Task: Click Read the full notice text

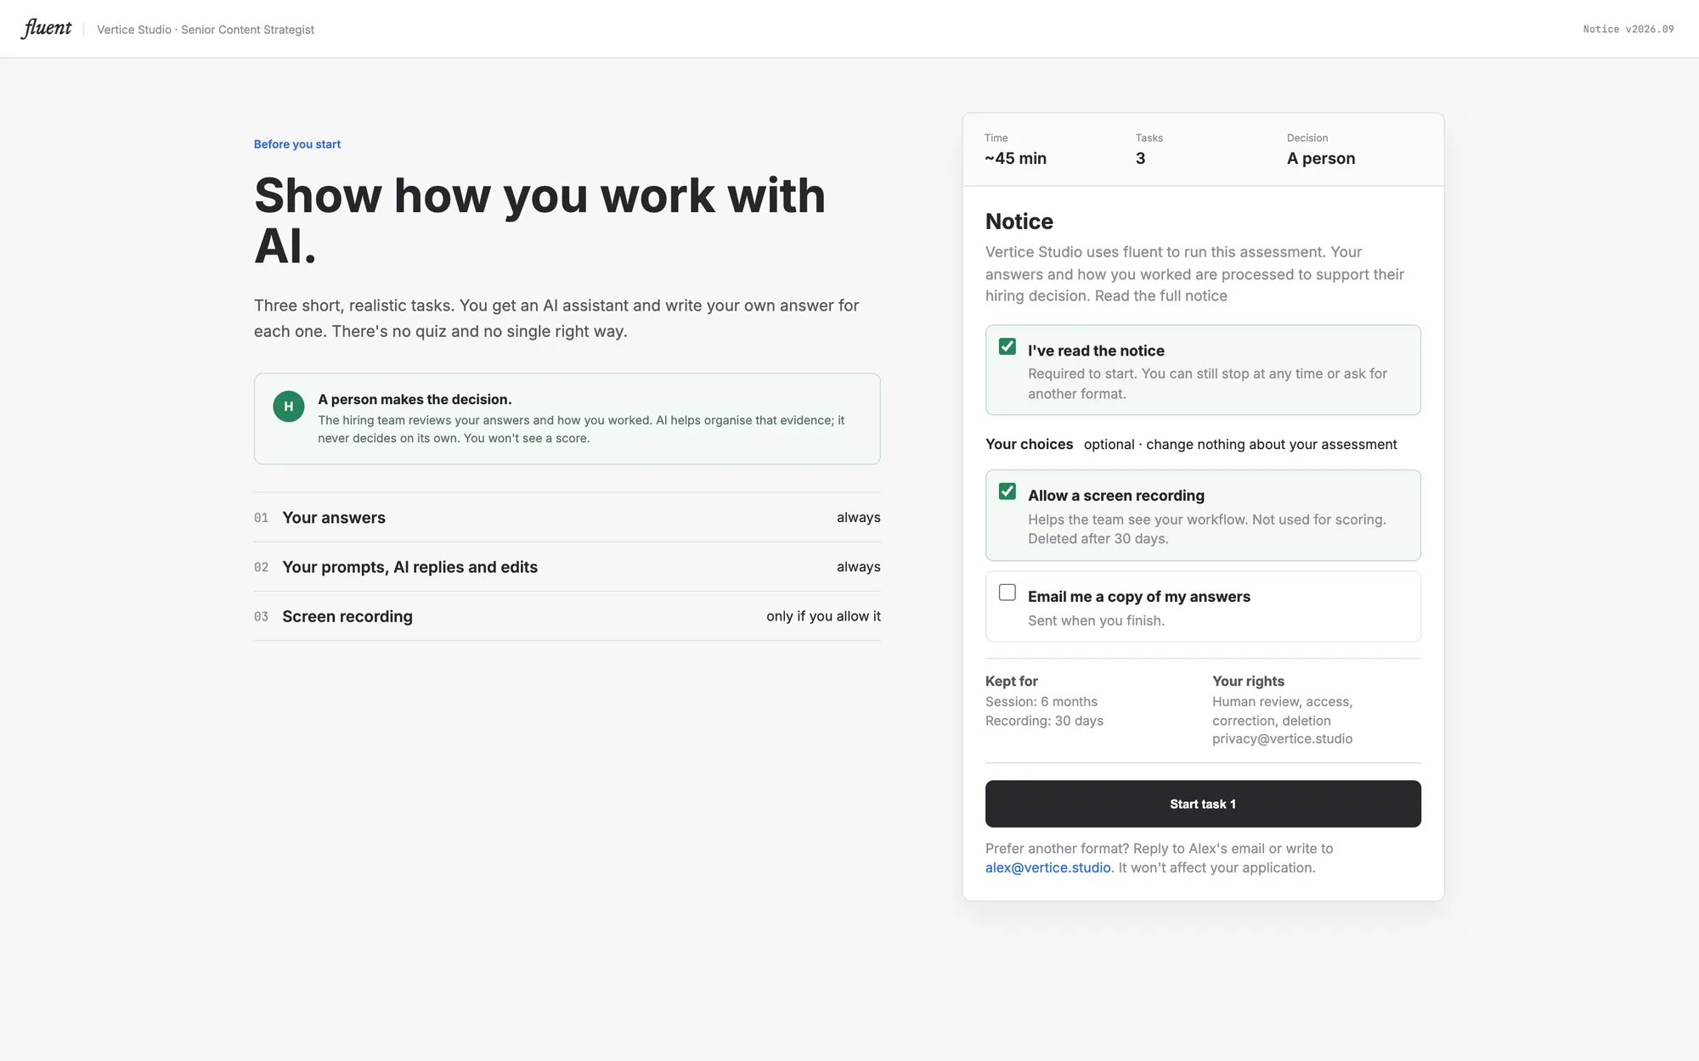Action: tap(1161, 296)
